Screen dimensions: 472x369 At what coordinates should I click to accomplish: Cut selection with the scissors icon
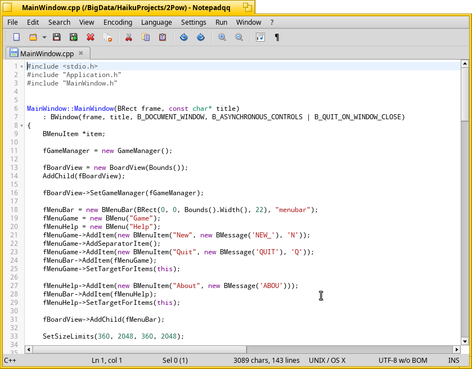[x=128, y=37]
